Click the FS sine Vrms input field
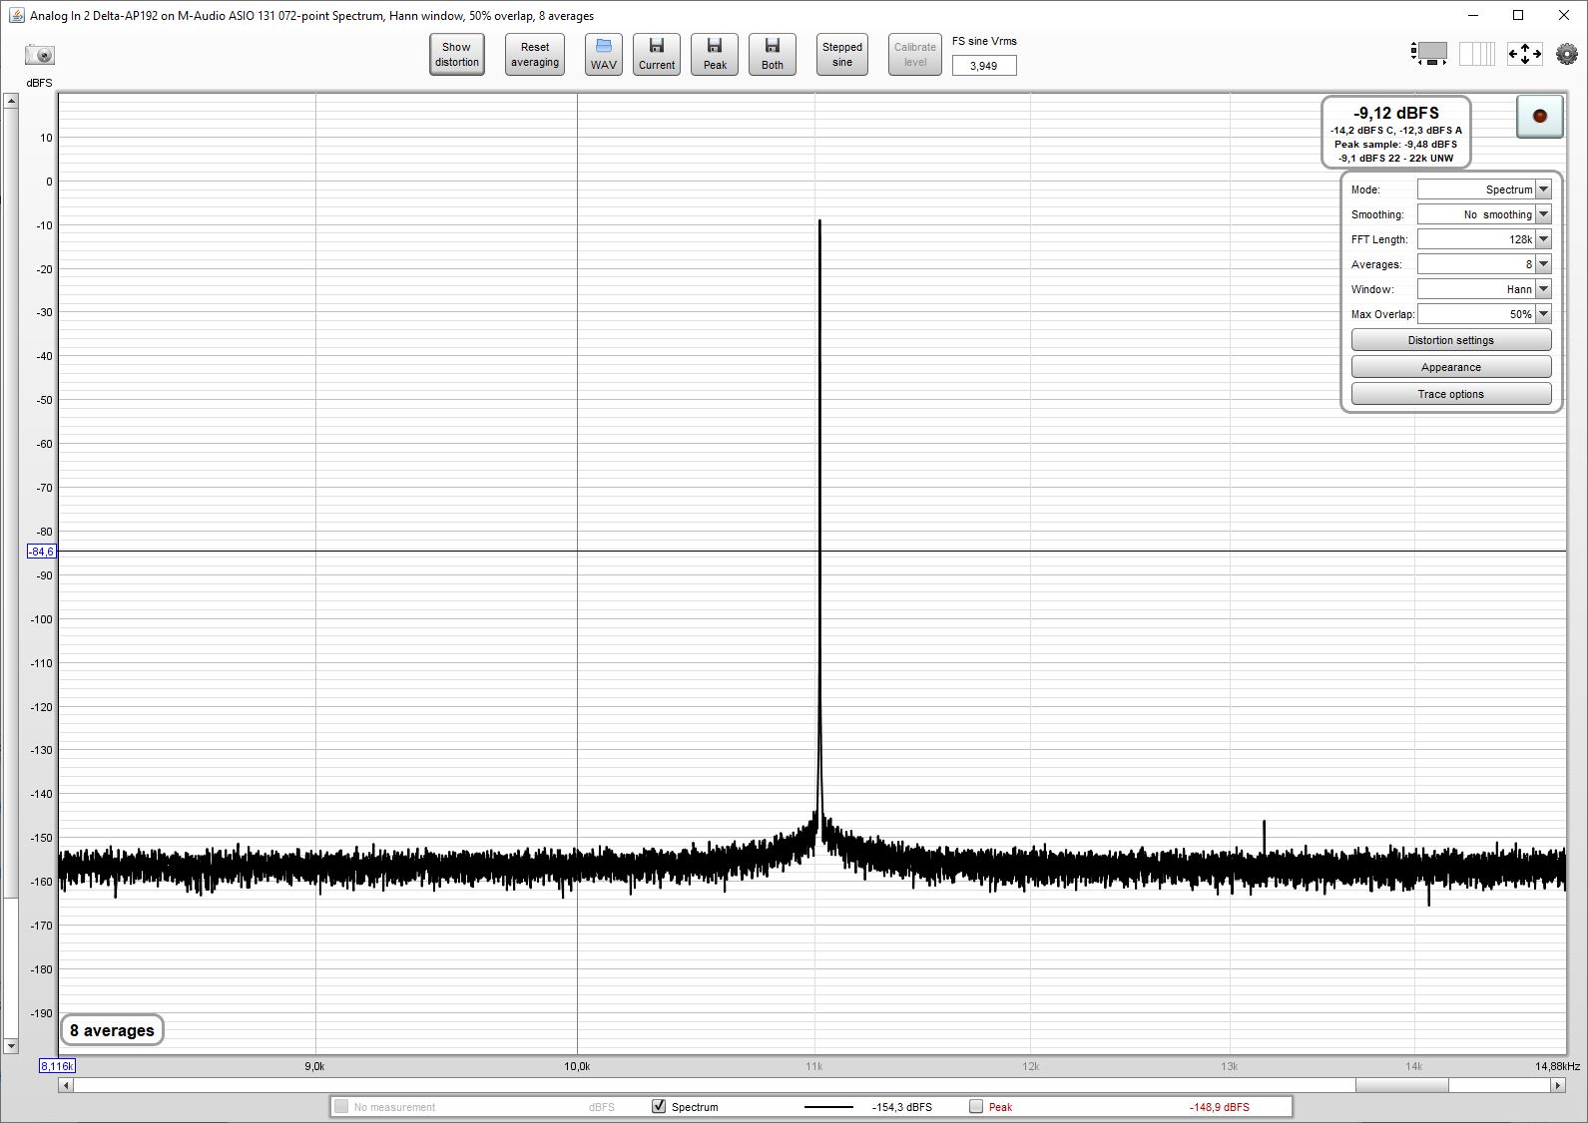Screen dimensions: 1588x1123 click(984, 66)
